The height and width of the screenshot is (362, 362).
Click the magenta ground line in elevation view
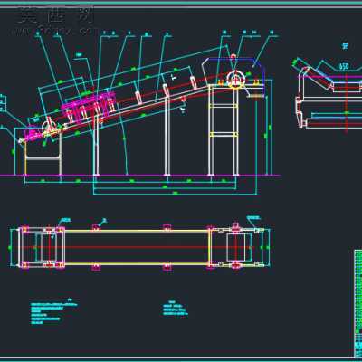coord(140,175)
